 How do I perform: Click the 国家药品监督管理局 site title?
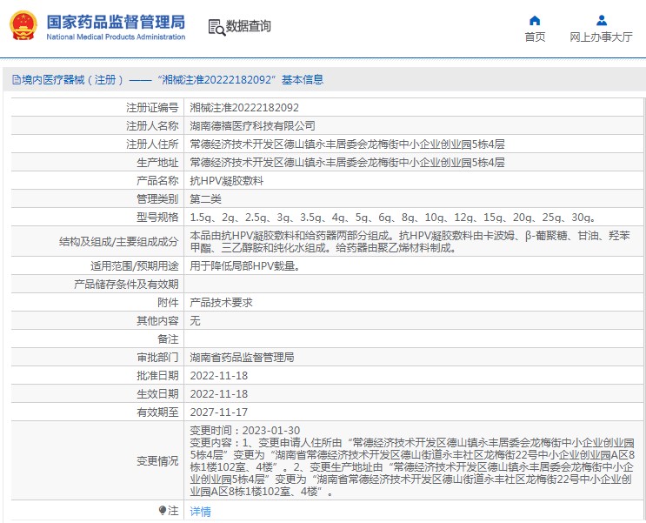pyautogui.click(x=115, y=21)
